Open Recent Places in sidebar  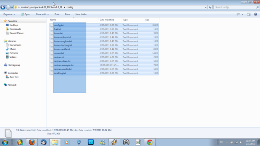pyautogui.click(x=16, y=33)
